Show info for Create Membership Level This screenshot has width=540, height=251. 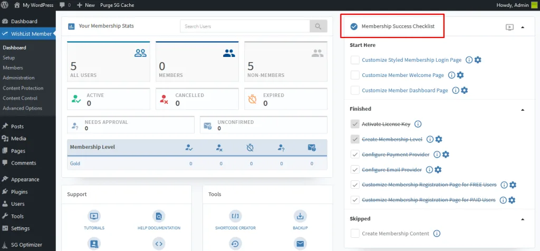pos(430,139)
